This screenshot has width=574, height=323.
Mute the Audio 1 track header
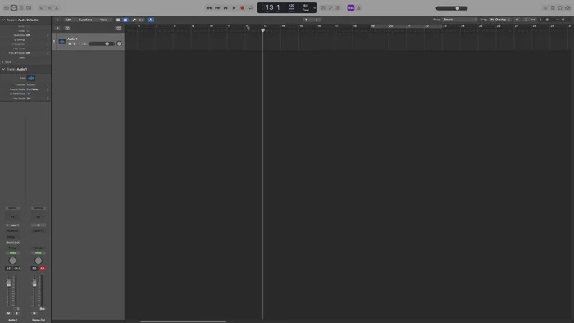tap(70, 44)
